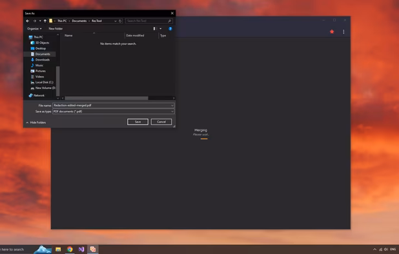
Task: Click the ENG language indicator
Action: (x=393, y=249)
